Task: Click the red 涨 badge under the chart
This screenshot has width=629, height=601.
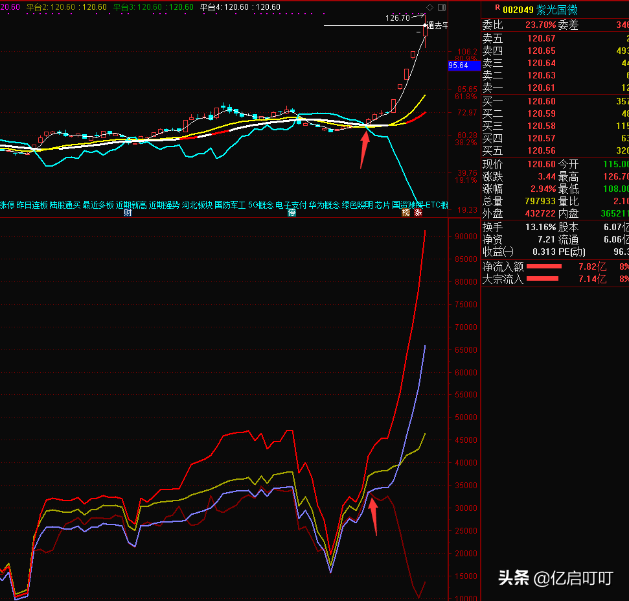Action: pyautogui.click(x=418, y=213)
